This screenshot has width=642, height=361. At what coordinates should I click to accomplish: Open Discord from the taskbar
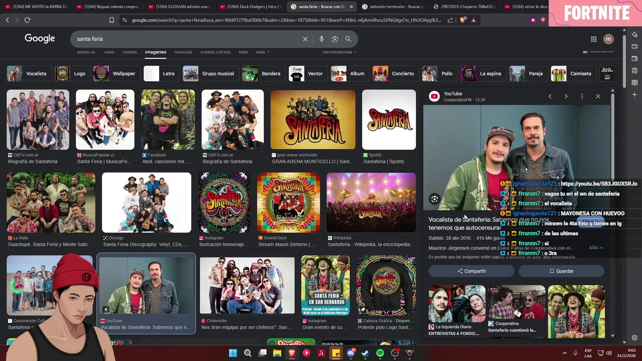(x=351, y=353)
